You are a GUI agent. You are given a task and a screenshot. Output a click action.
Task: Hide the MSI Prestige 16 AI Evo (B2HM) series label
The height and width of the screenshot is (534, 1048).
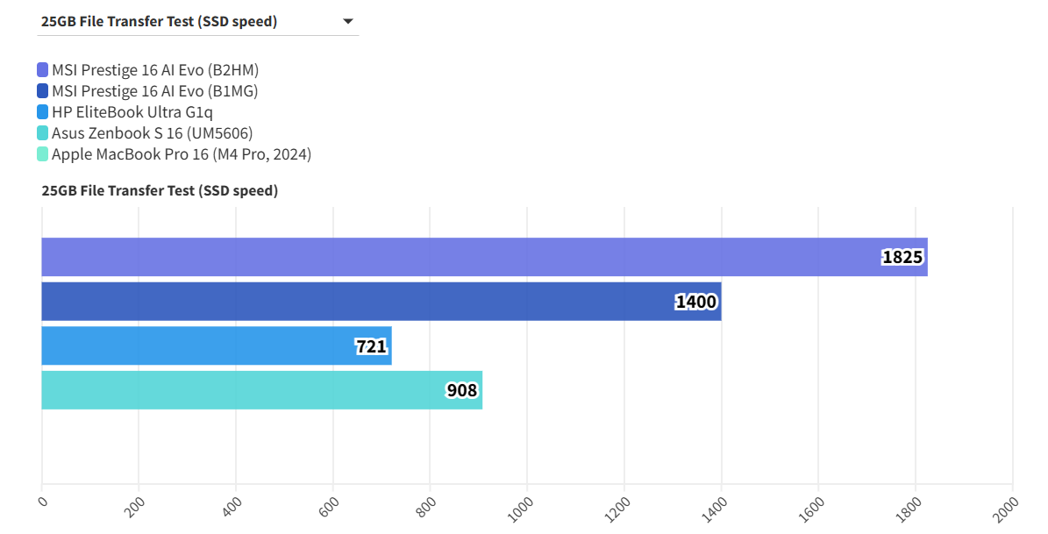[155, 70]
